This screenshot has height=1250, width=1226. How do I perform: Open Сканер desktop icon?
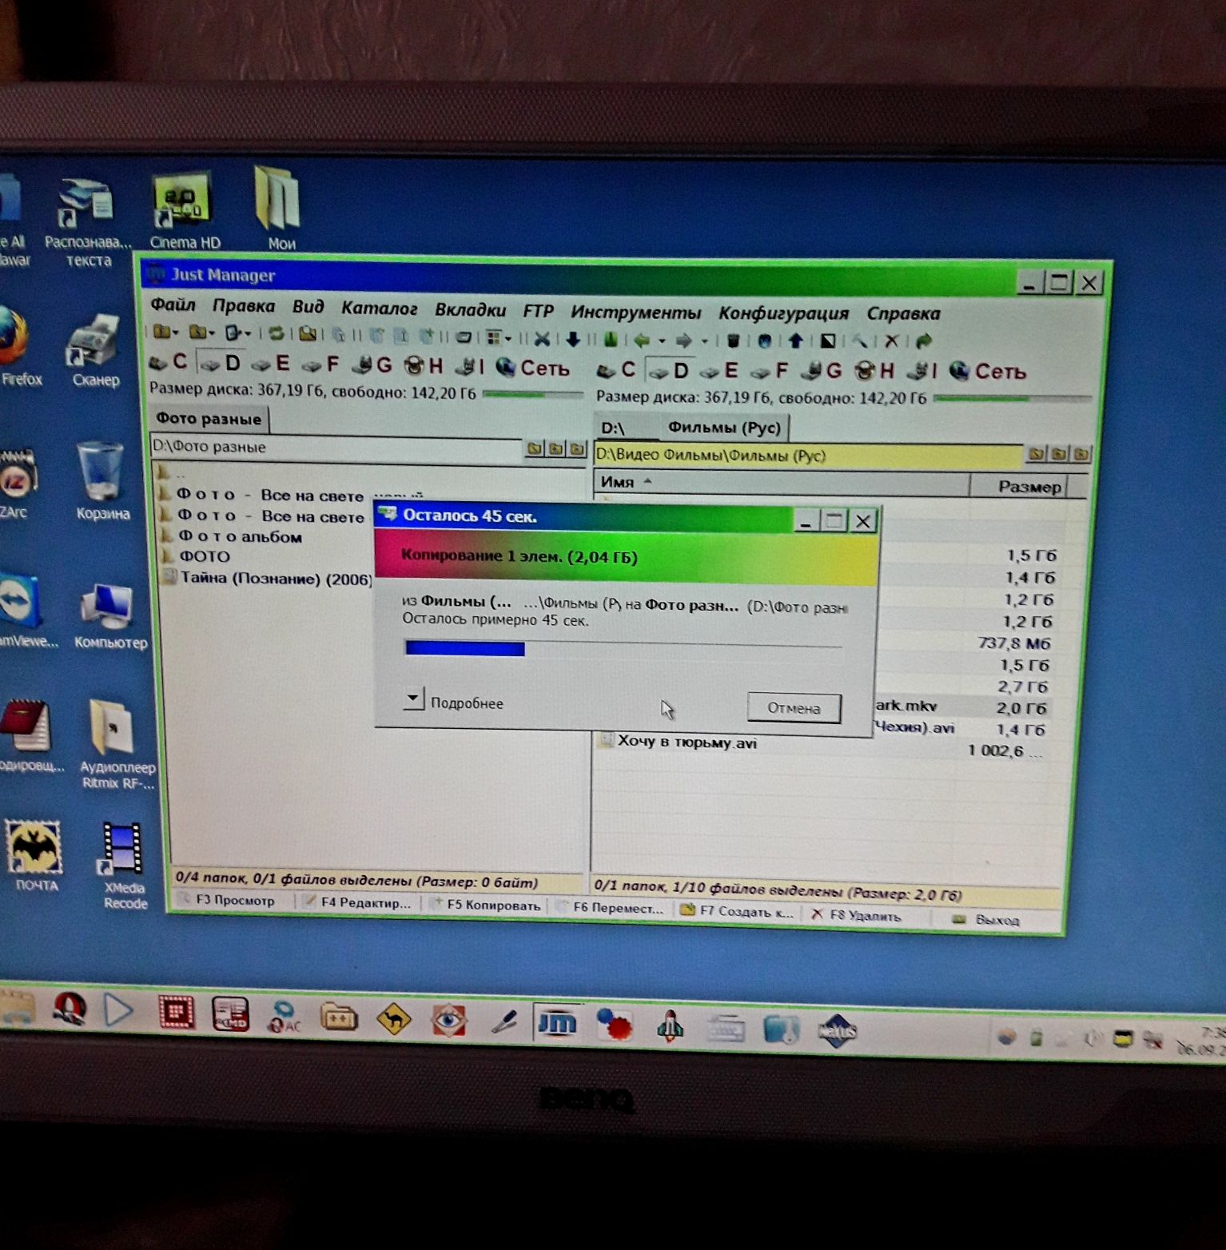(x=95, y=350)
